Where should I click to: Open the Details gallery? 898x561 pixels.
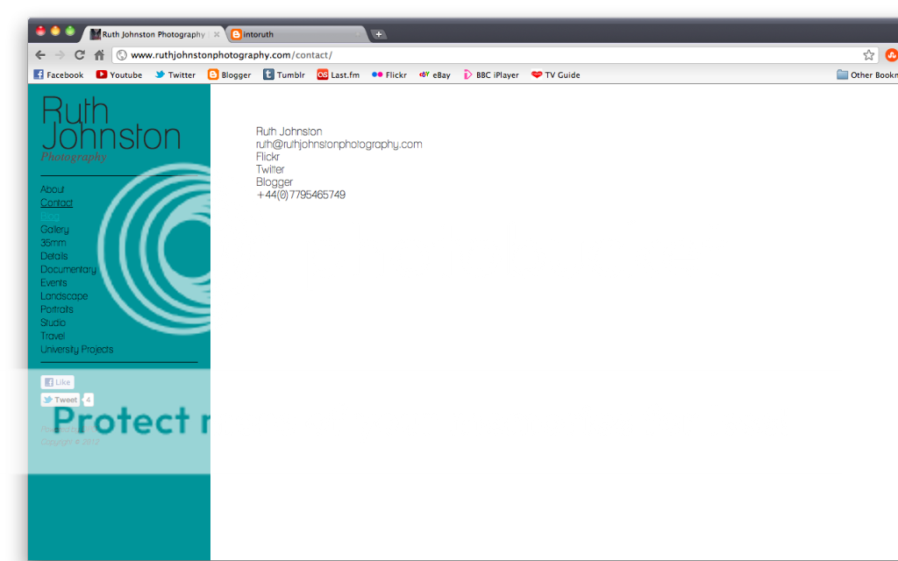pyautogui.click(x=53, y=256)
